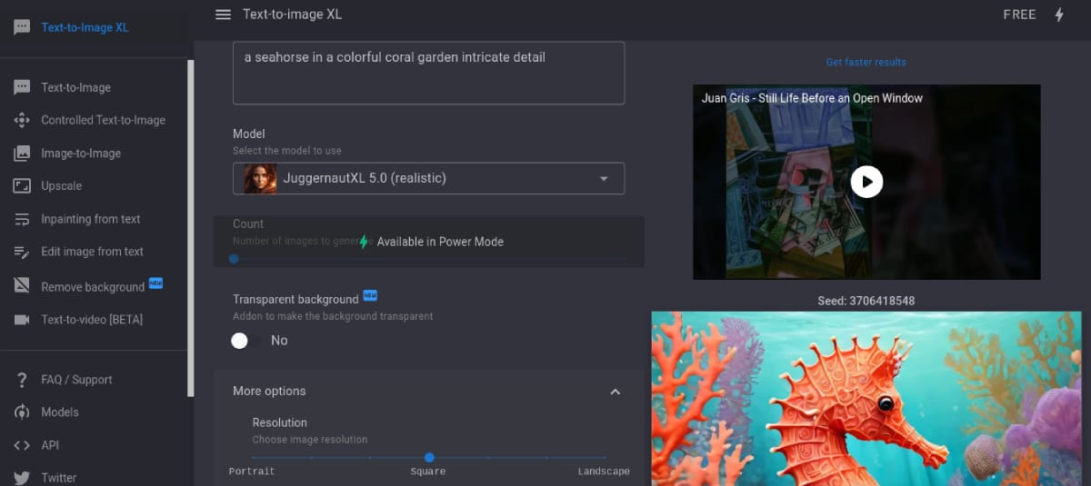Click the Resolution slider handle

coord(429,458)
